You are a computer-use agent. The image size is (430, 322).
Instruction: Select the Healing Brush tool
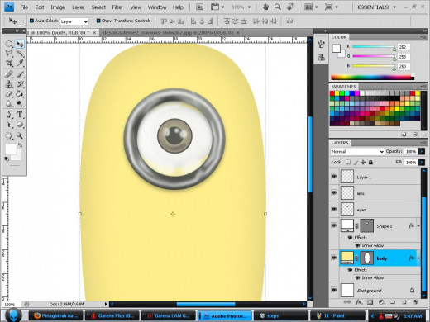9,74
